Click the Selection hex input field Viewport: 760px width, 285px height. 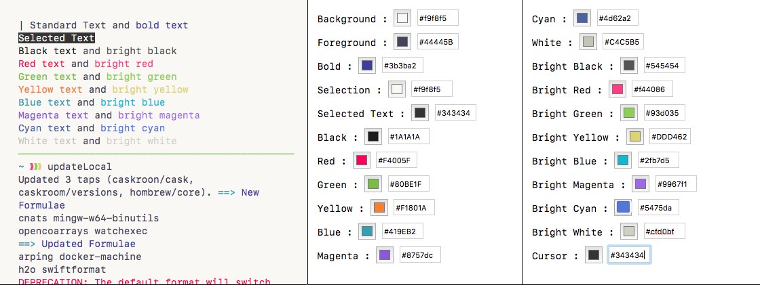pos(432,89)
